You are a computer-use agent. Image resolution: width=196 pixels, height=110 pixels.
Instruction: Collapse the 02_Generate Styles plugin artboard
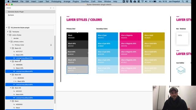7,28
